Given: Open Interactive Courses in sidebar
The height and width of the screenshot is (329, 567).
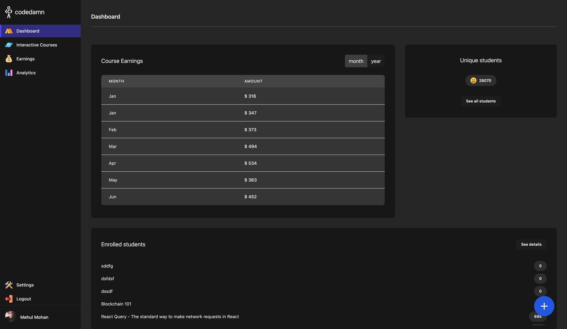Looking at the screenshot, I should 37,45.
